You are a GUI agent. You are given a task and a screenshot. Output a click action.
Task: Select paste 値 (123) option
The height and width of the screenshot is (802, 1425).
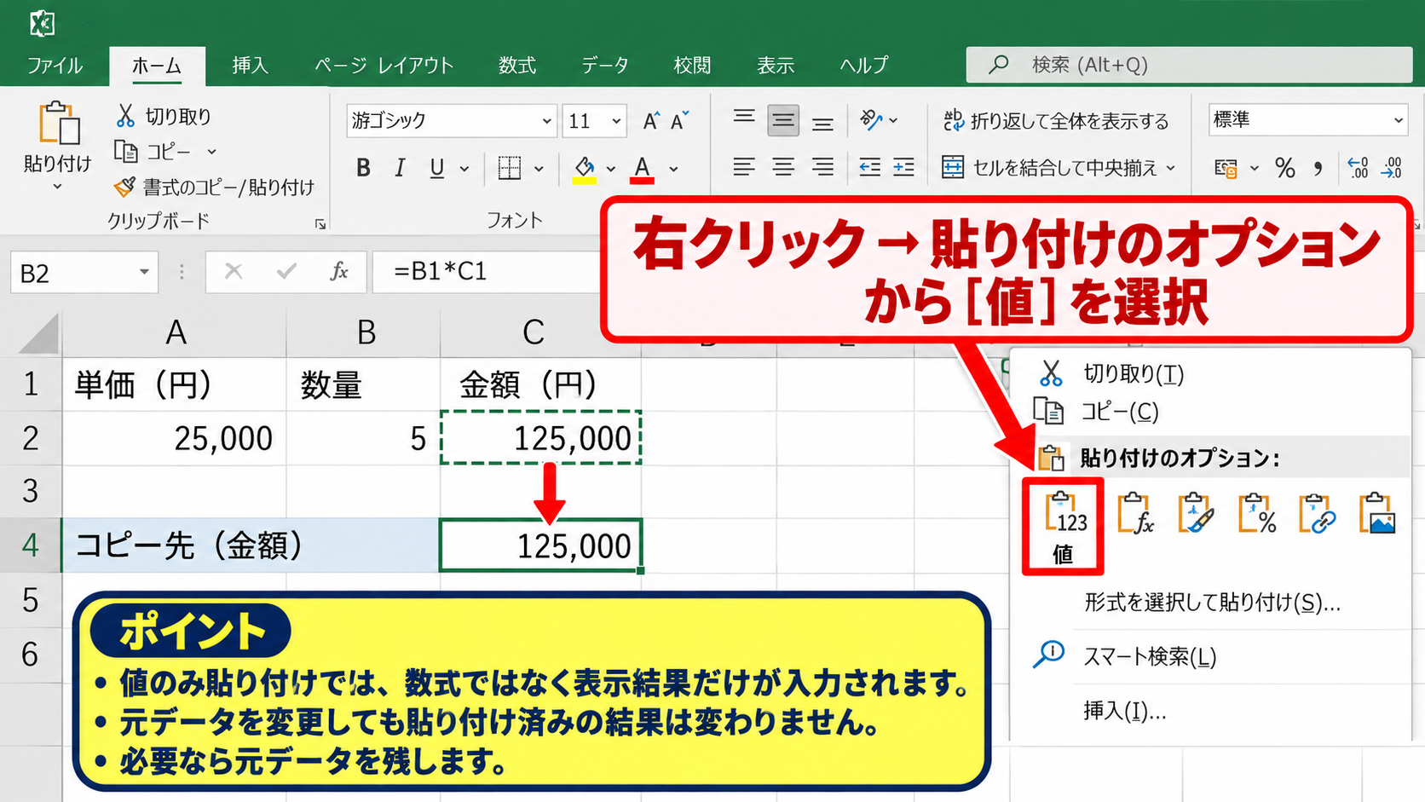pos(1063,526)
